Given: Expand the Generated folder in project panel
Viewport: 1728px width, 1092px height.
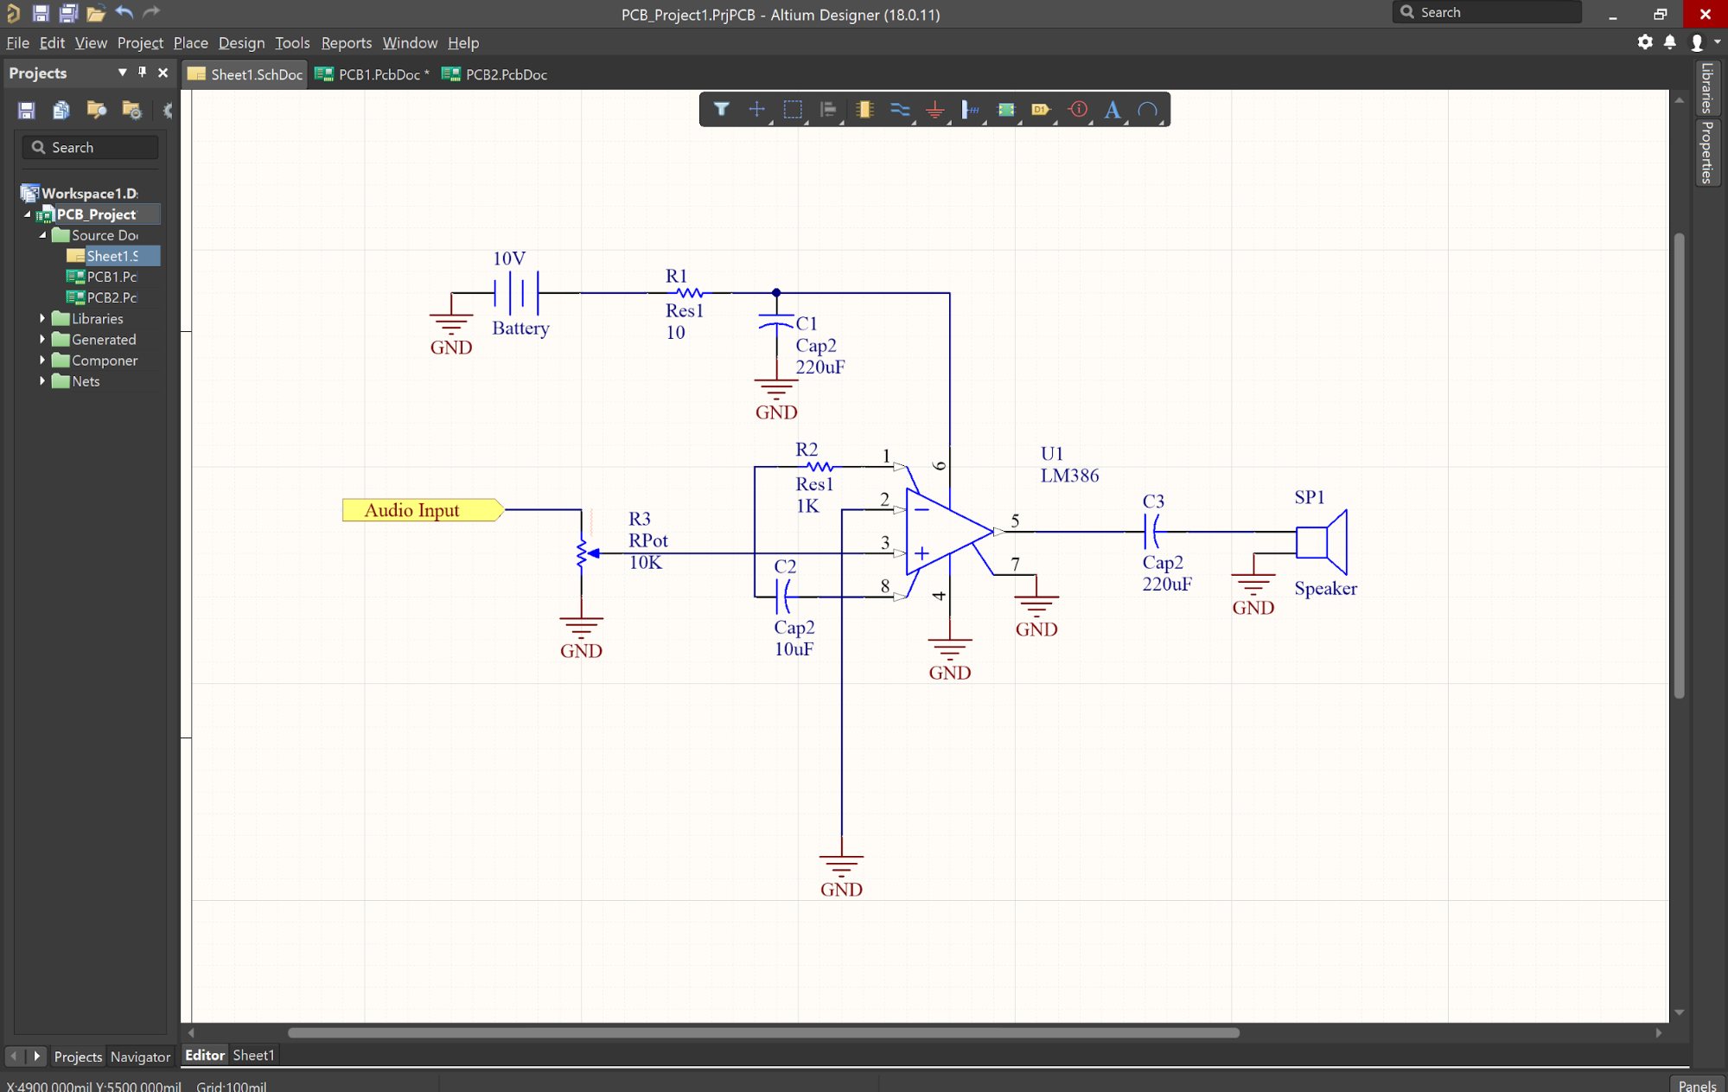Looking at the screenshot, I should click(x=41, y=340).
